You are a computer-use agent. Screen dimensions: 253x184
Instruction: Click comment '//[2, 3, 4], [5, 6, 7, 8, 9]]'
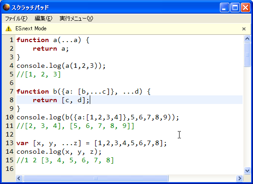[75, 126]
